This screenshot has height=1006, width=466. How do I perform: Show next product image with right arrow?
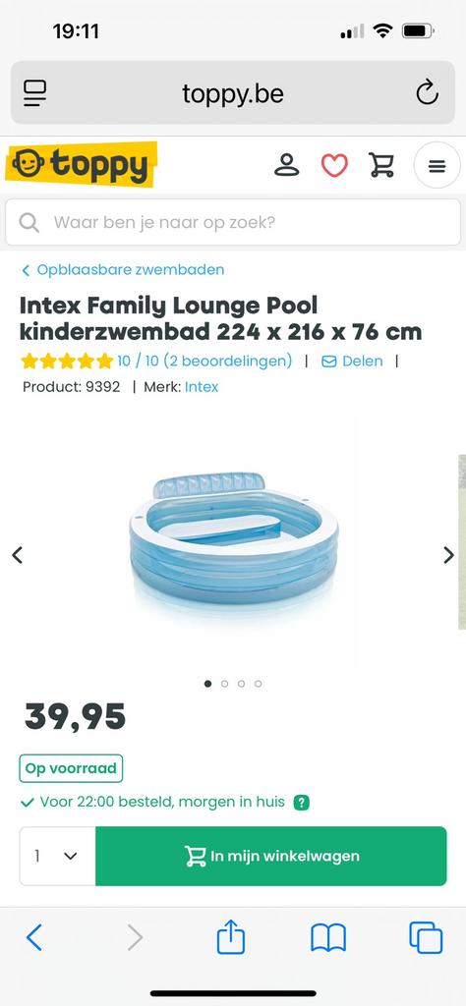click(448, 555)
